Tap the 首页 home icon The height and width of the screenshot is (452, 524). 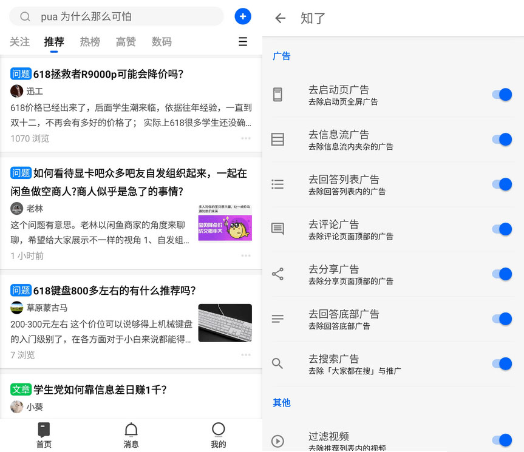43,430
